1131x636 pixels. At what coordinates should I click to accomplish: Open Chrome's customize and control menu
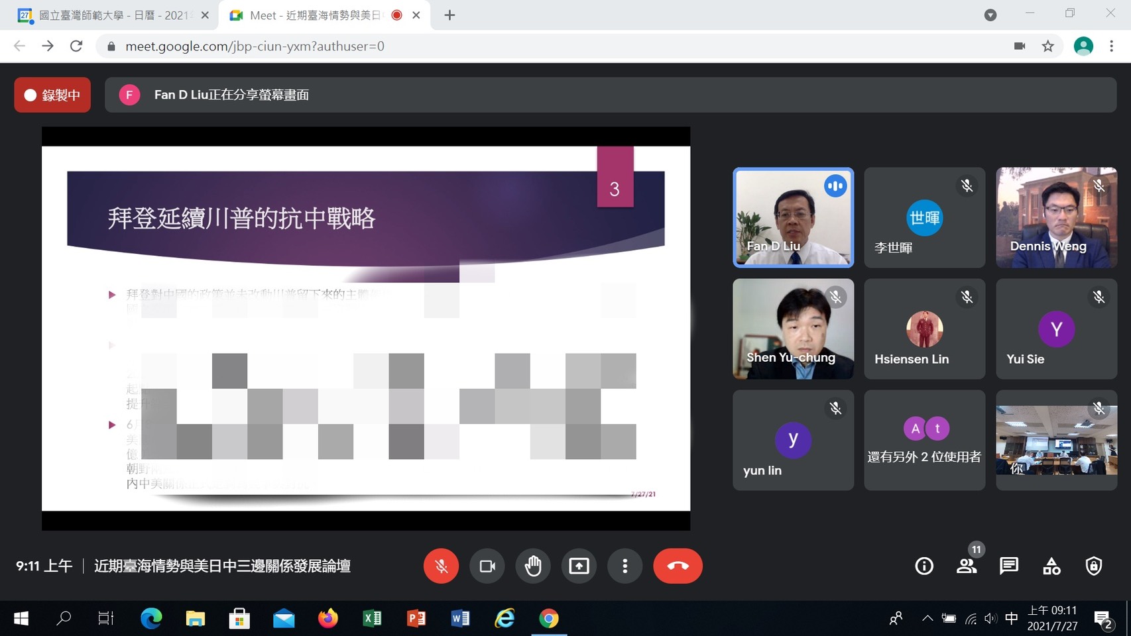click(1111, 46)
